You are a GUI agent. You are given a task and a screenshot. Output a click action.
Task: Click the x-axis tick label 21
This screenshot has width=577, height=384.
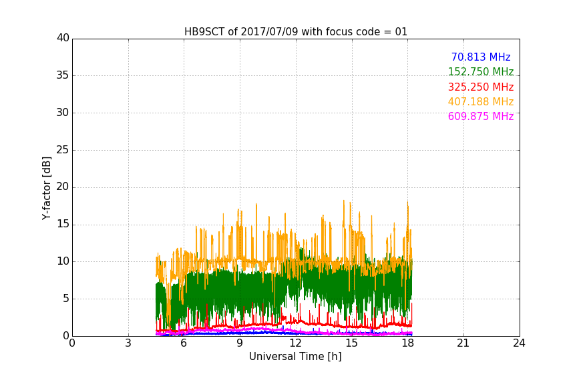point(463,343)
